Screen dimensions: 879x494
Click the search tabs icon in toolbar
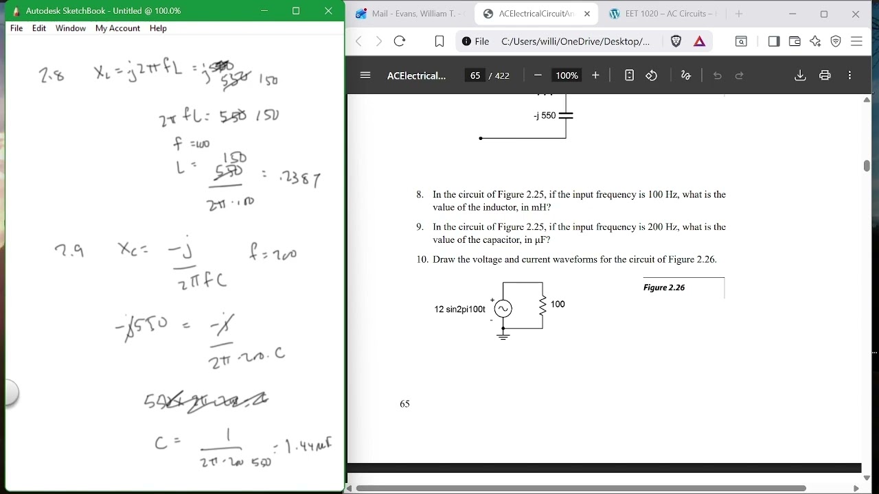tap(741, 41)
